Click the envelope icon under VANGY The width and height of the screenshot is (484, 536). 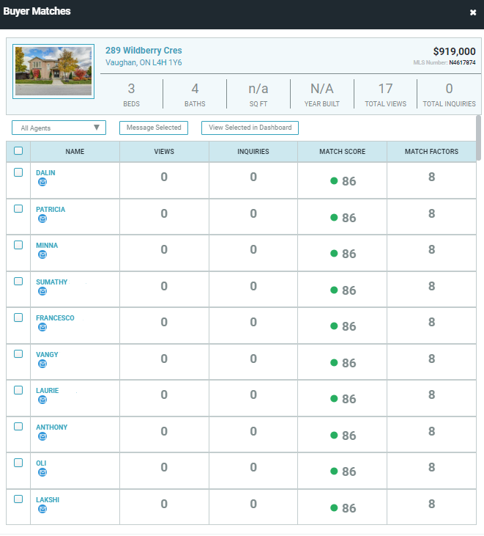[42, 364]
